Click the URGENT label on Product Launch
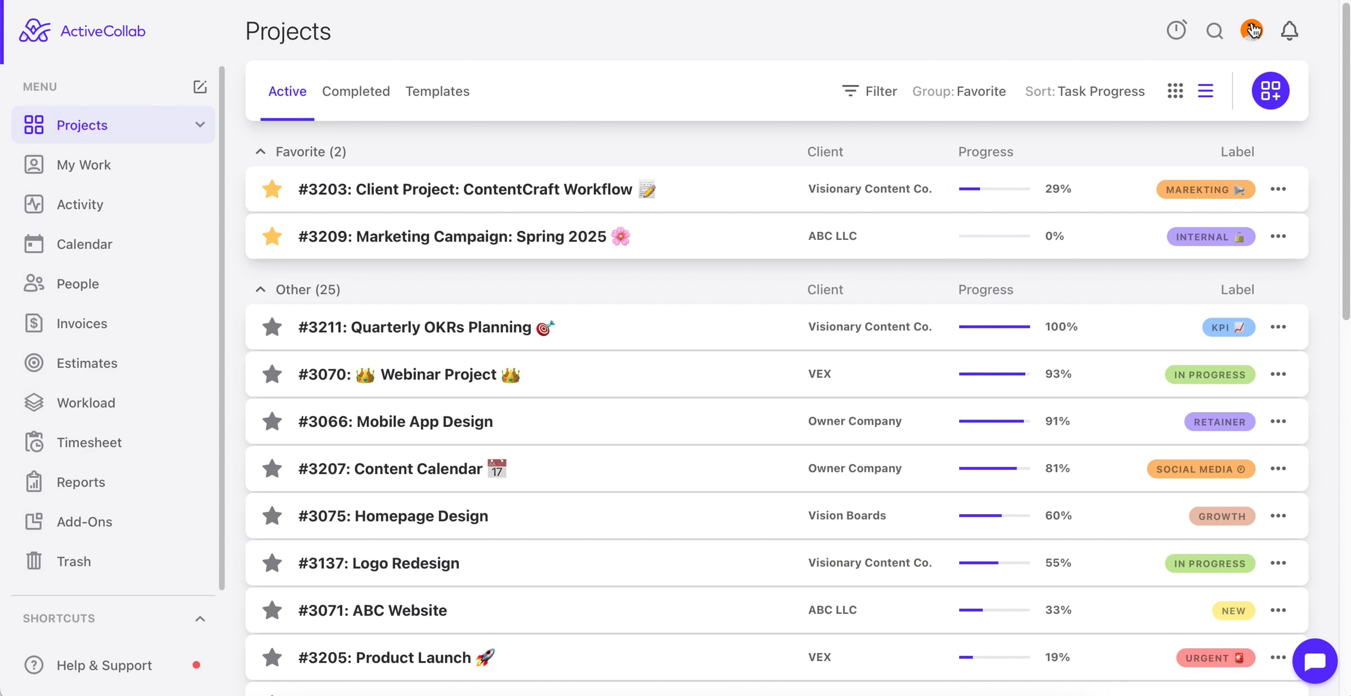1351x696 pixels. pyautogui.click(x=1215, y=658)
